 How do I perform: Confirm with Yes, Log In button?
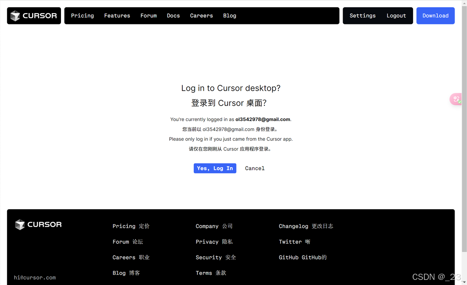(215, 168)
